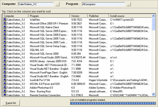This screenshot has width=158, height=107.
Task: Select SQLXML 4.0 program name
Action: [37, 50]
